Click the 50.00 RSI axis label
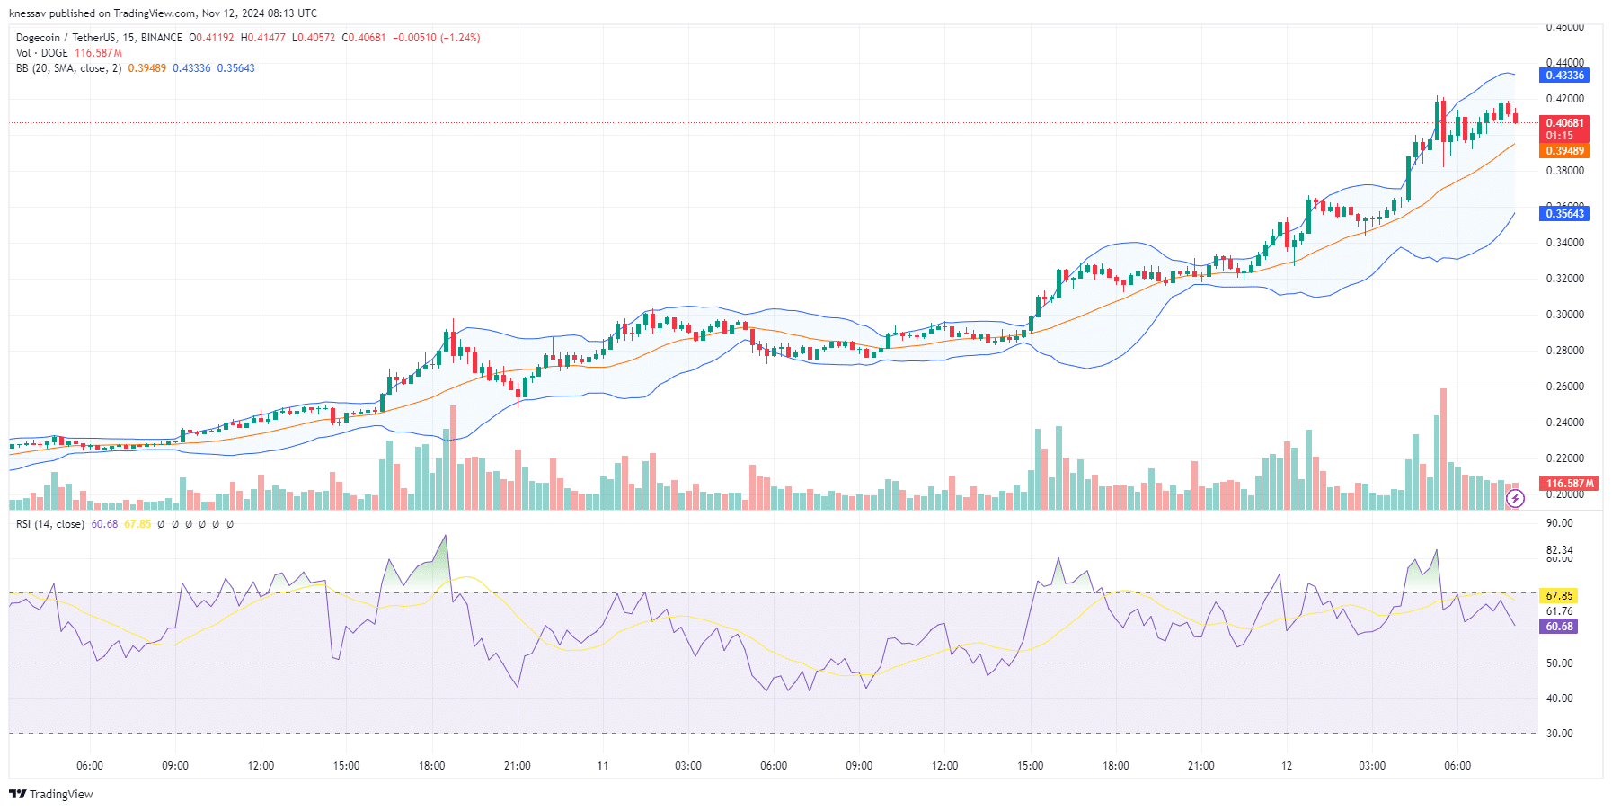1612x810 pixels. 1559,663
